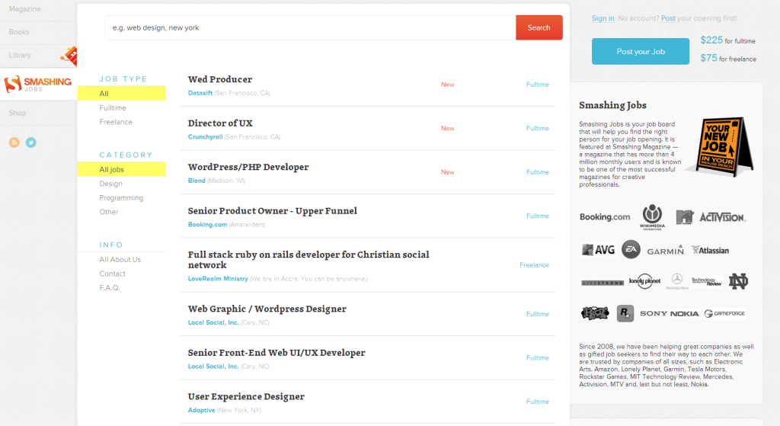The width and height of the screenshot is (780, 426).
Task: Click the Wikimedia Foundation logo
Action: [x=652, y=216]
